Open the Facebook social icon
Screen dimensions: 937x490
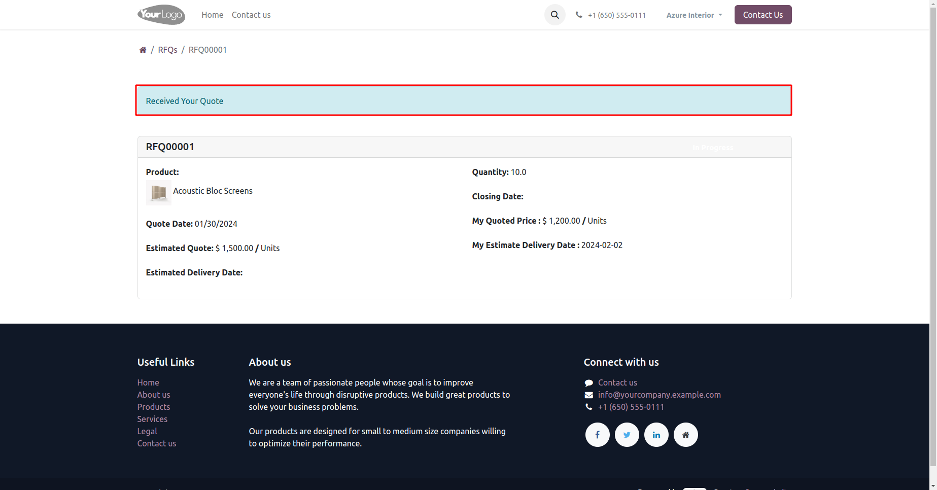[598, 435]
